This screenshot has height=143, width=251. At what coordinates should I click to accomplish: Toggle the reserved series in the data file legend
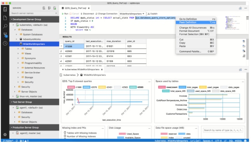coord(168,134)
